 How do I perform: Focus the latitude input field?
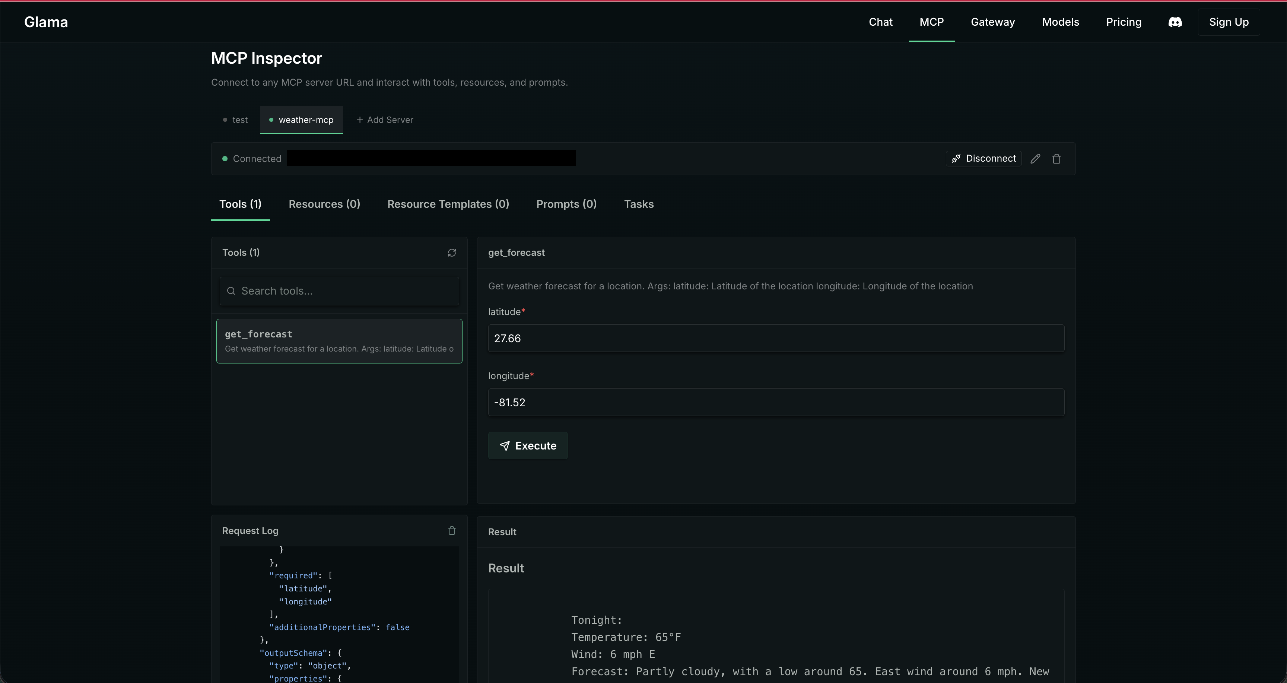pos(775,338)
